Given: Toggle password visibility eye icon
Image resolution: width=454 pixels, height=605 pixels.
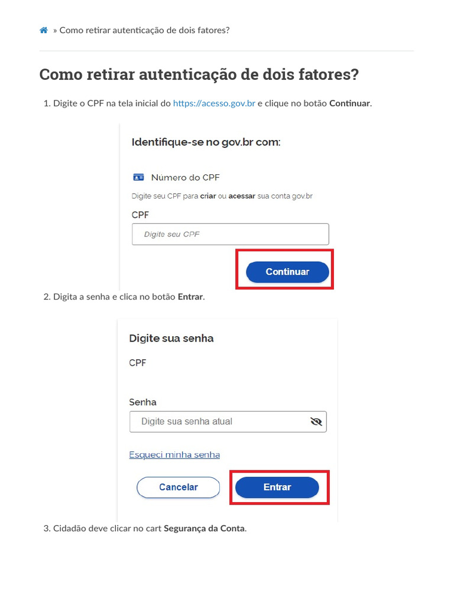Looking at the screenshot, I should coord(316,422).
